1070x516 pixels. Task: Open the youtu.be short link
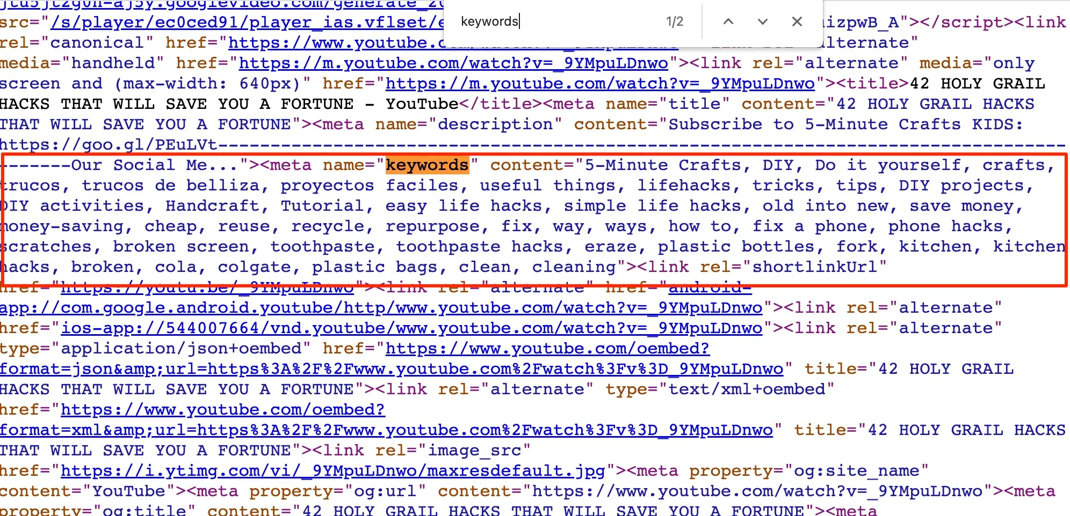click(207, 288)
